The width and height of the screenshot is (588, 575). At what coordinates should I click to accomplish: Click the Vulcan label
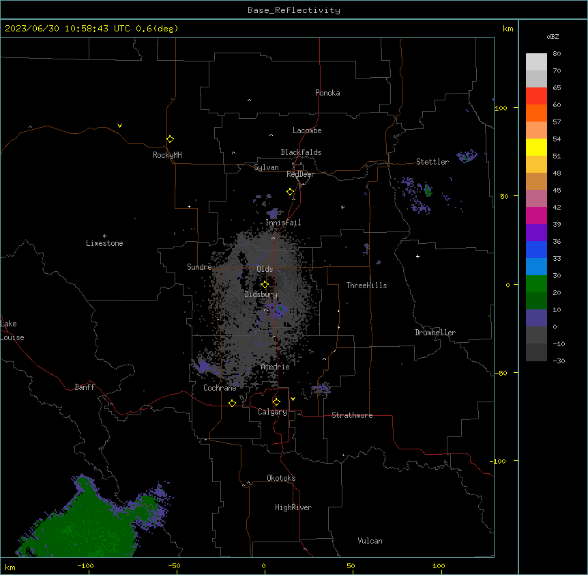tap(370, 541)
